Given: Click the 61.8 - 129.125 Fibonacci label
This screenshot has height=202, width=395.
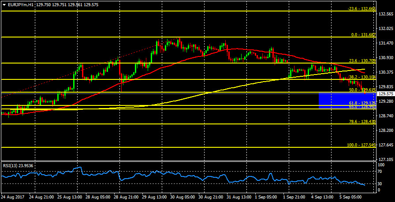Looking at the screenshot, I should pos(361,102).
